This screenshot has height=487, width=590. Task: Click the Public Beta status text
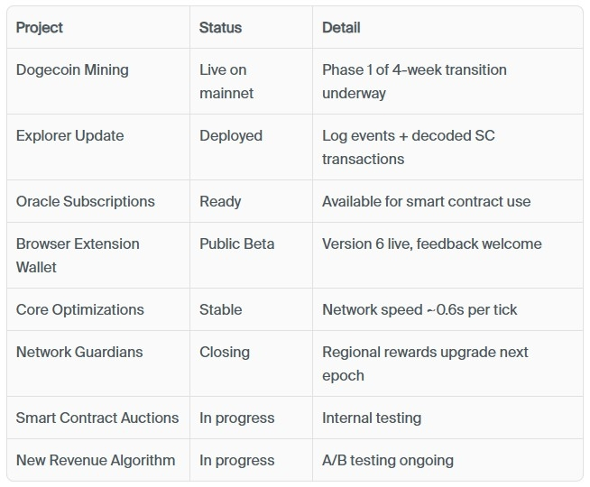236,243
